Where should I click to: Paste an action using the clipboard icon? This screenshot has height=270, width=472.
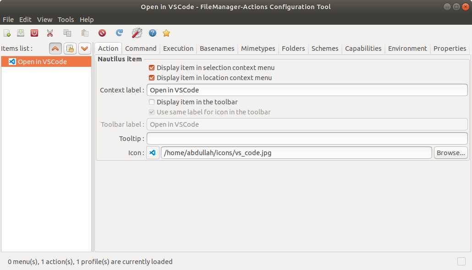pos(84,33)
